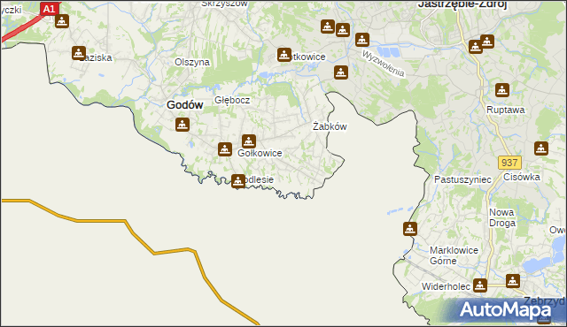Image resolution: width=567 pixels, height=327 pixels.
Task: Select the POI icon just south of Wyzwolenia road start
Action: click(x=340, y=72)
